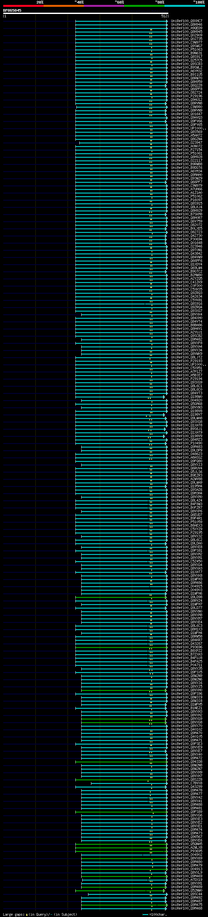
Task: Select UniRef100_Q8RW70 label
Action: tap(187, 78)
